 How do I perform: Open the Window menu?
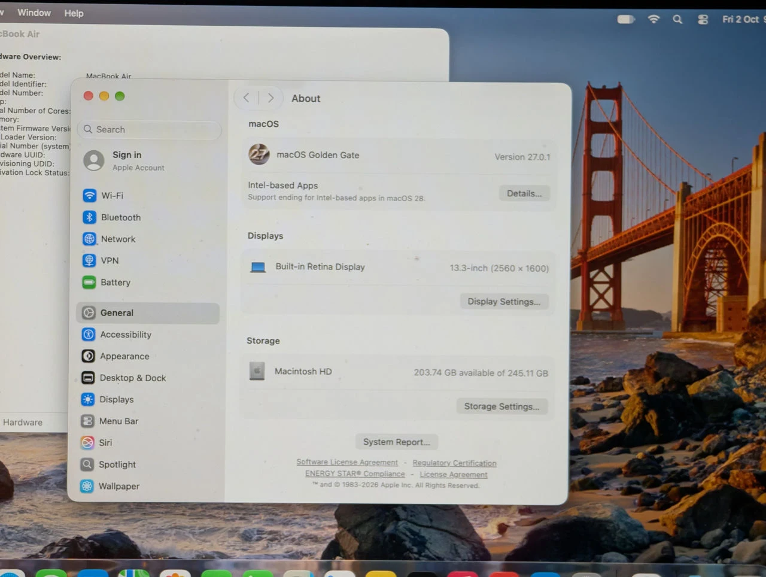(34, 13)
